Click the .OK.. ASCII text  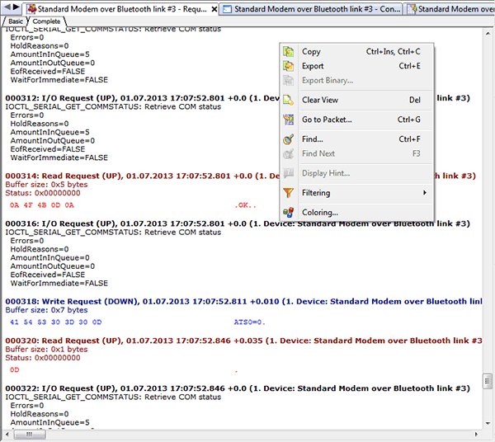pyautogui.click(x=245, y=205)
